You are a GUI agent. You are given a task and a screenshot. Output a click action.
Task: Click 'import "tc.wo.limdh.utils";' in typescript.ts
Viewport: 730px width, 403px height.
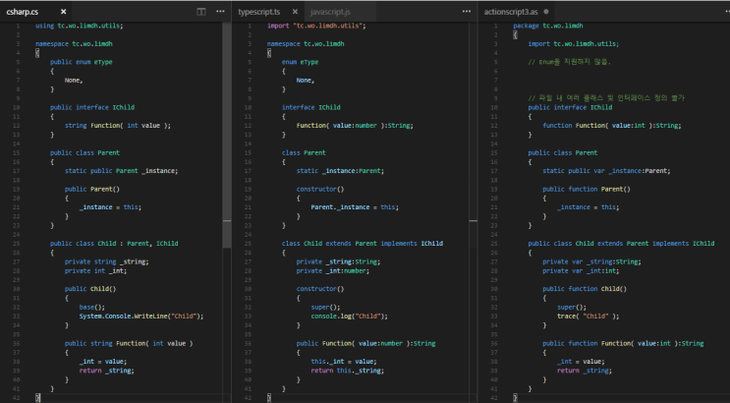[x=316, y=26]
